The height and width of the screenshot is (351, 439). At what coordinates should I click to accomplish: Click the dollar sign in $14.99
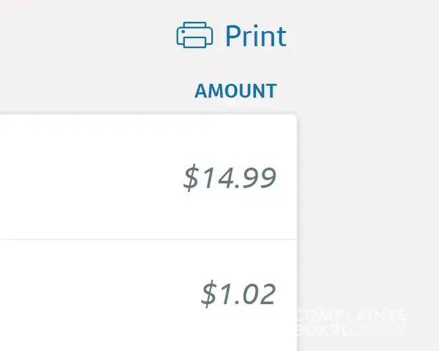click(191, 178)
